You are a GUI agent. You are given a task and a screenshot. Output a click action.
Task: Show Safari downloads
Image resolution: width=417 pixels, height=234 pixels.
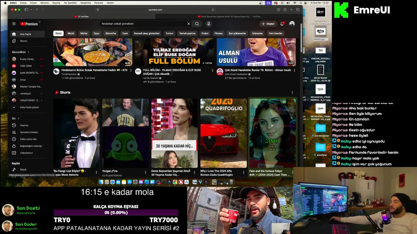point(279,10)
